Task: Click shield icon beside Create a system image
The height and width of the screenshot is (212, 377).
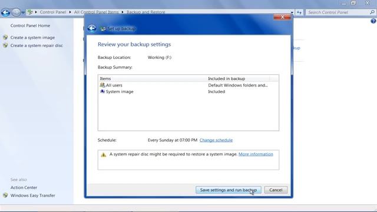Action: [x=5, y=38]
